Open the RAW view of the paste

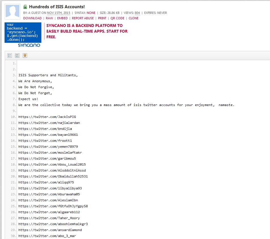coord(49,18)
